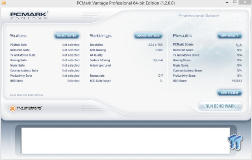
Task: Click the PCMark Score label
Action: tap(183, 45)
